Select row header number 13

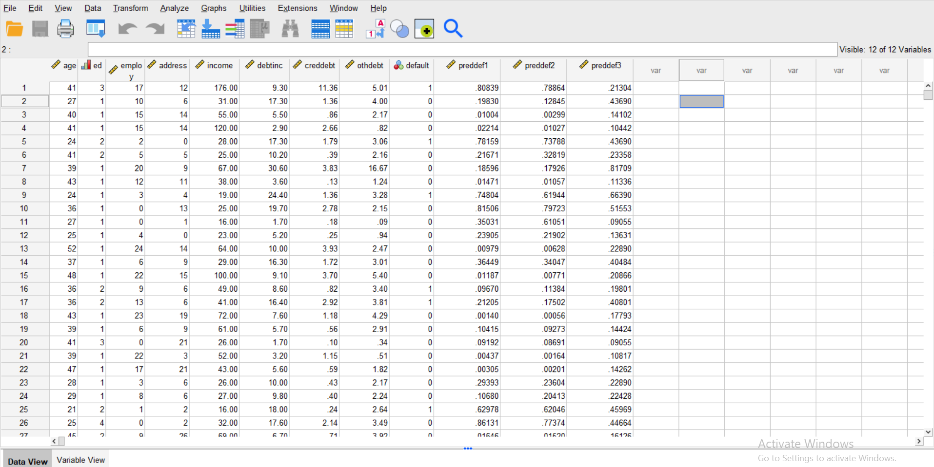24,249
